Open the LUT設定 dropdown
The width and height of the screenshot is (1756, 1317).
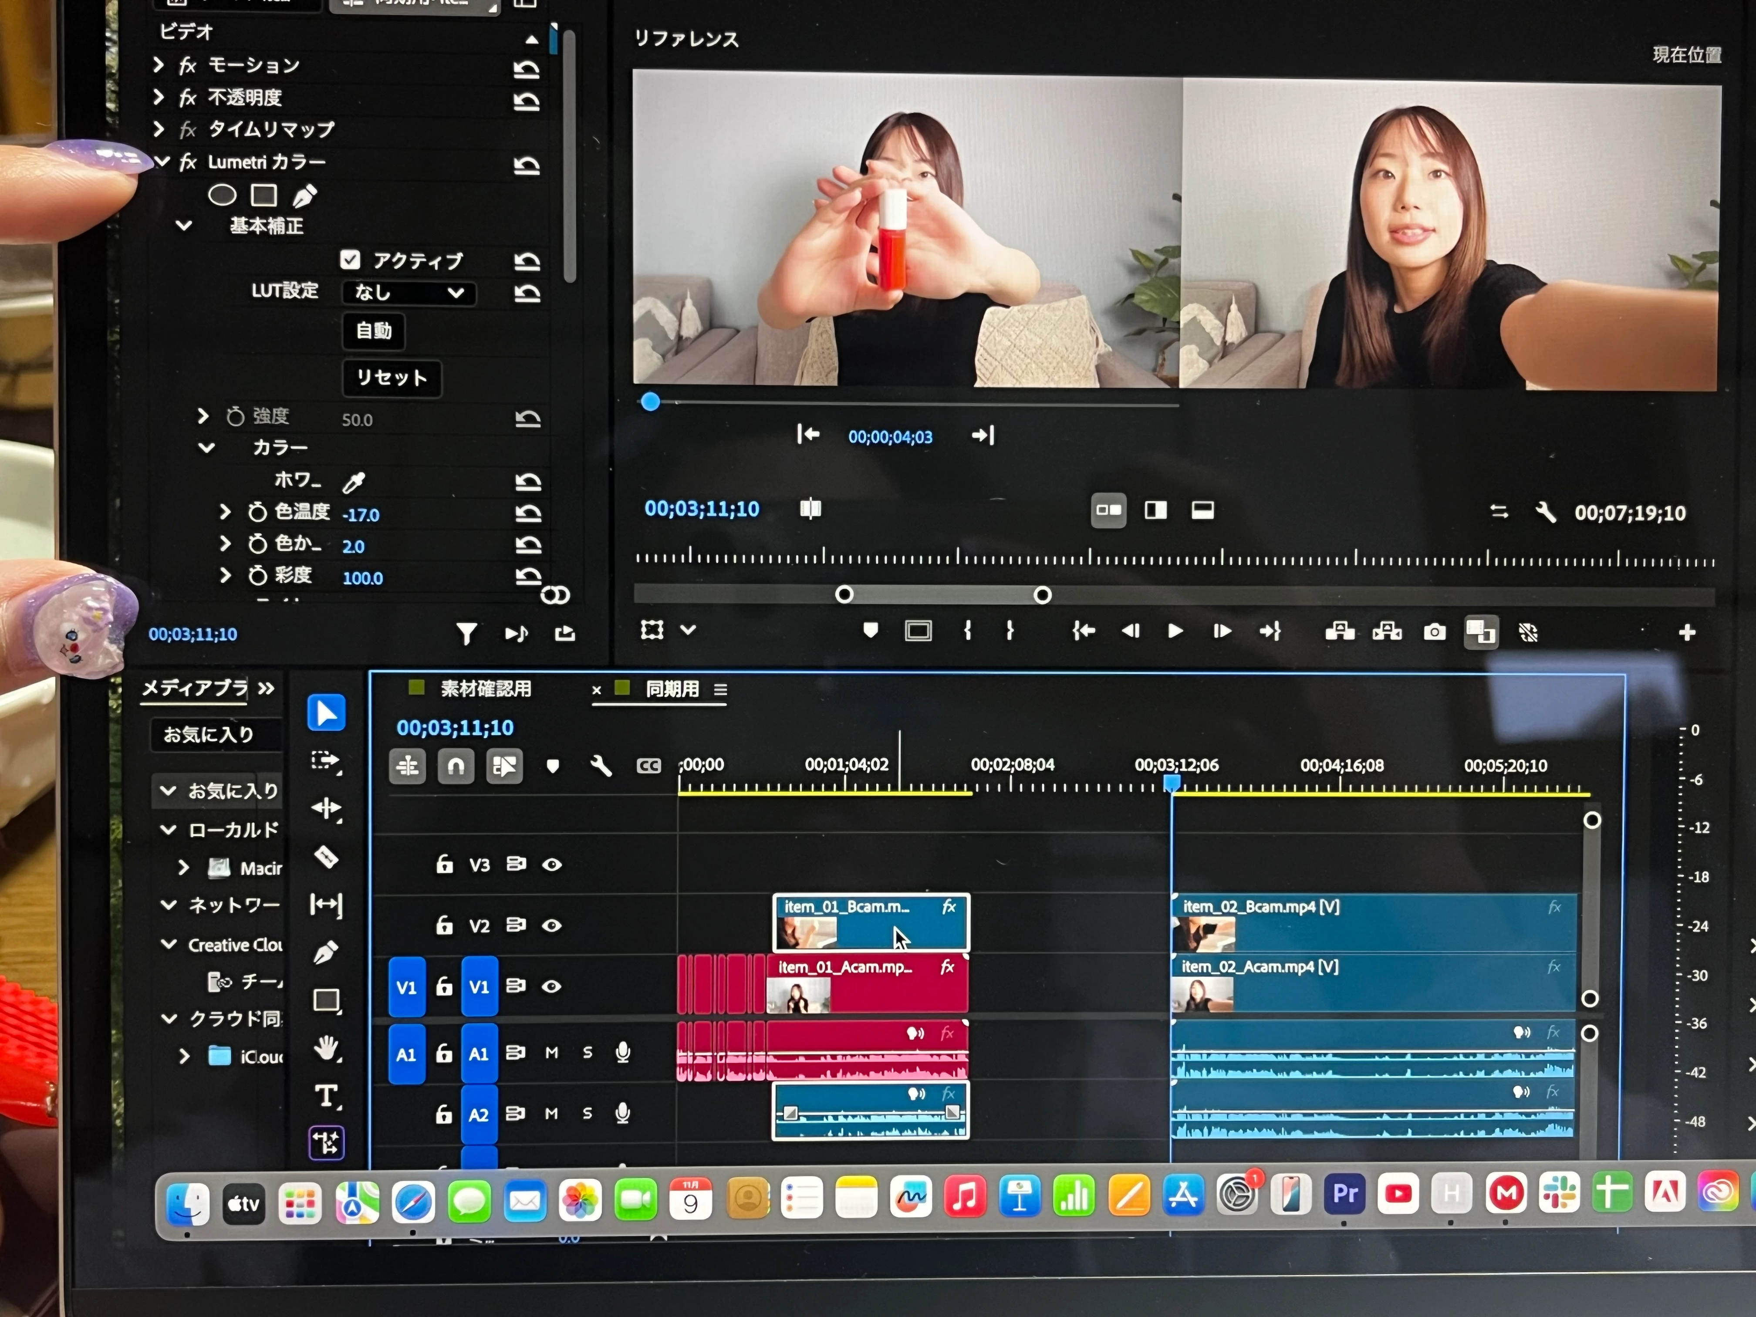coord(409,292)
